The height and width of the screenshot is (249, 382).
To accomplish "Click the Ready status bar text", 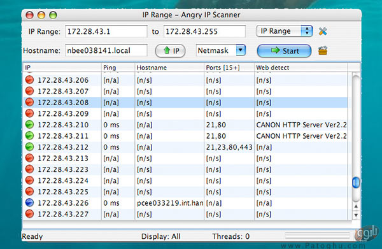I will [x=32, y=236].
